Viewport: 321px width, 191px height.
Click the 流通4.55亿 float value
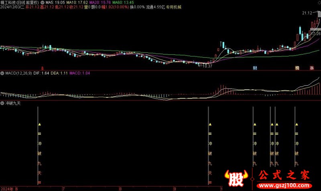pos(155,7)
